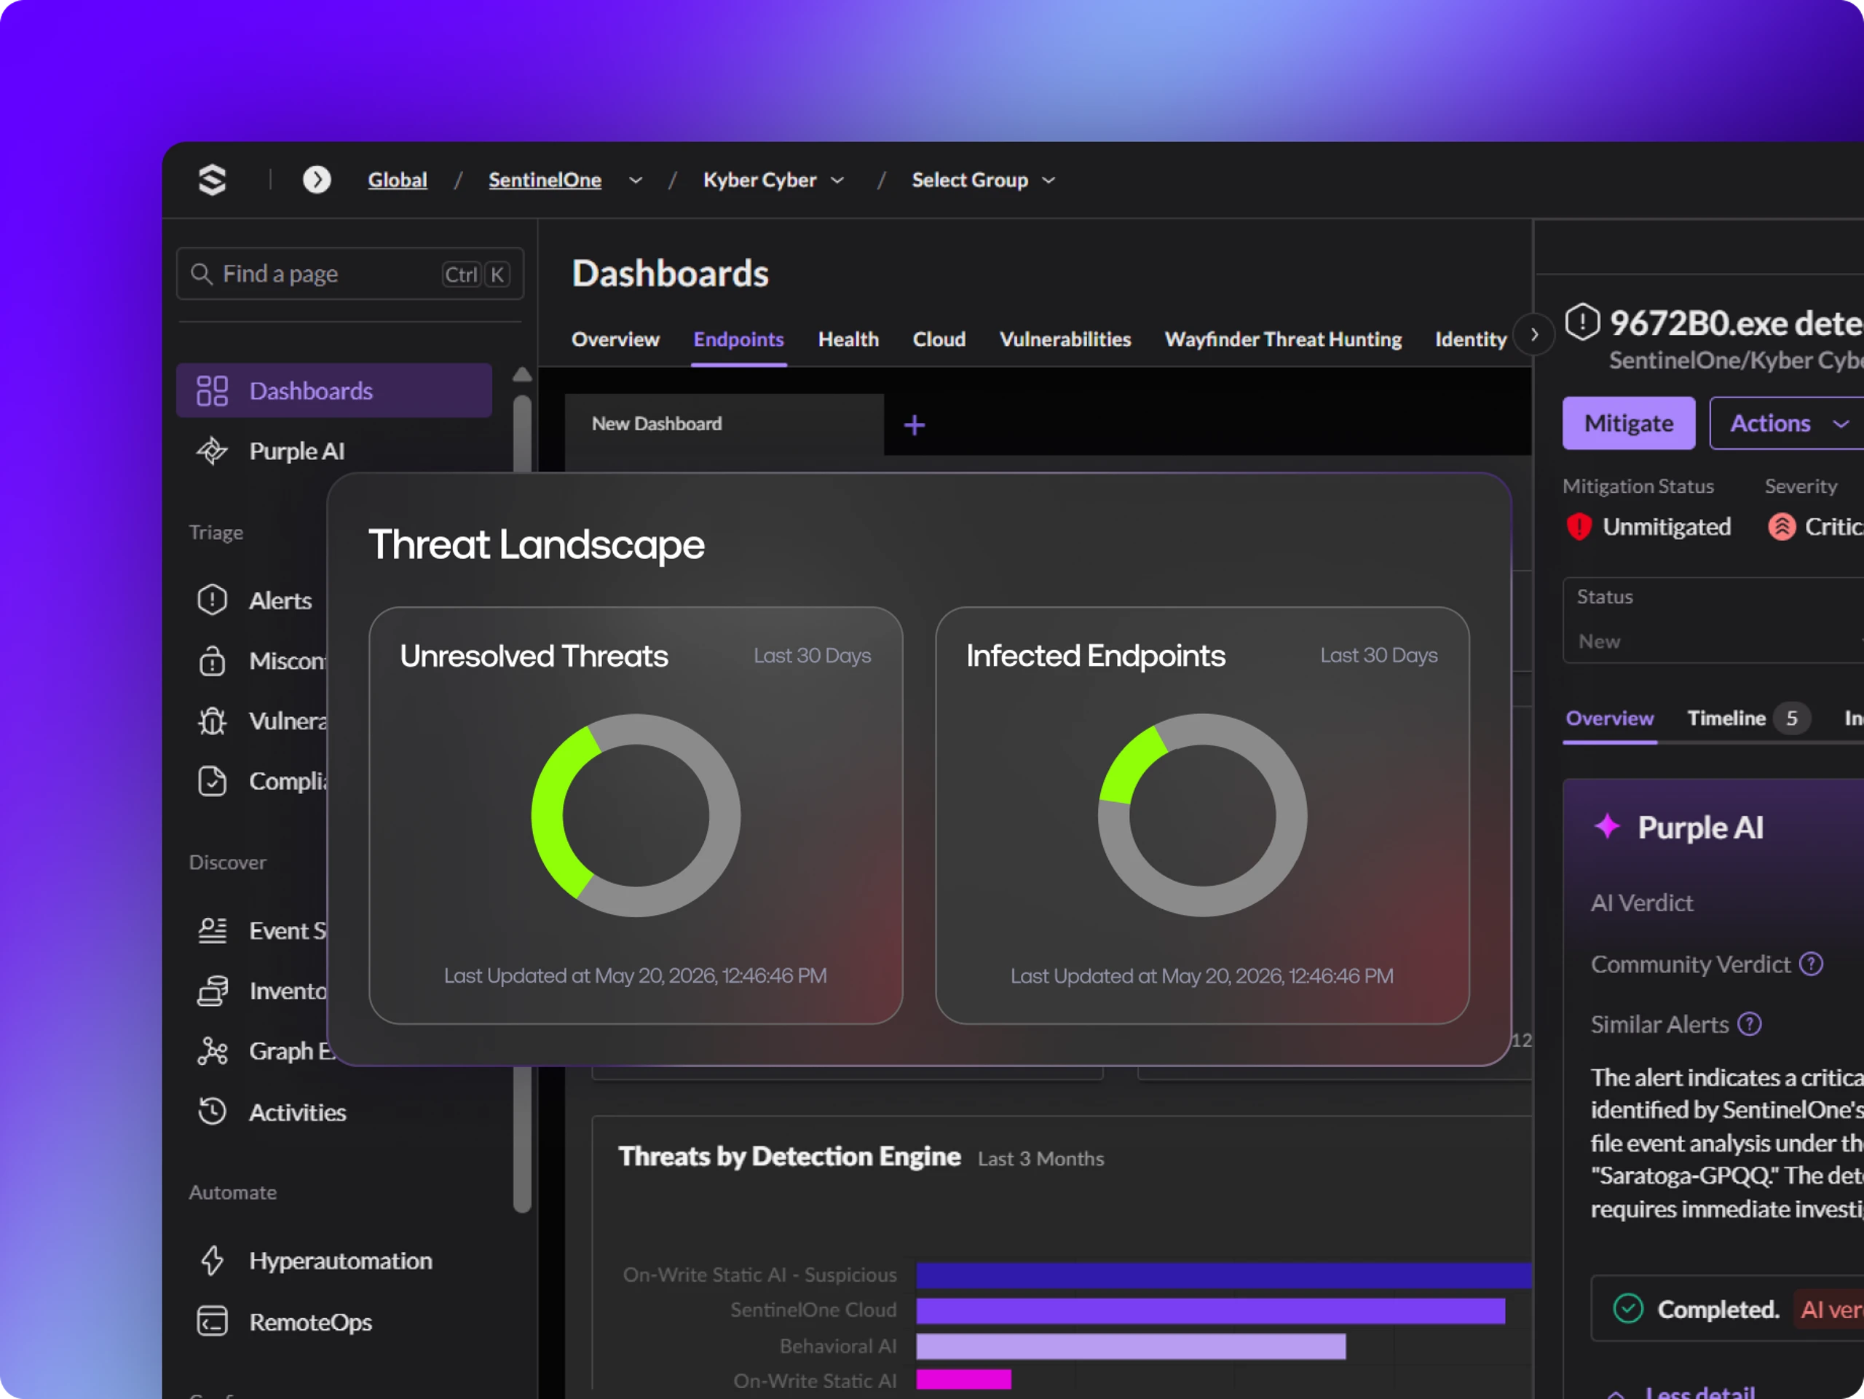
Task: Click the Purple AI sparkle icon
Action: coord(1607,826)
